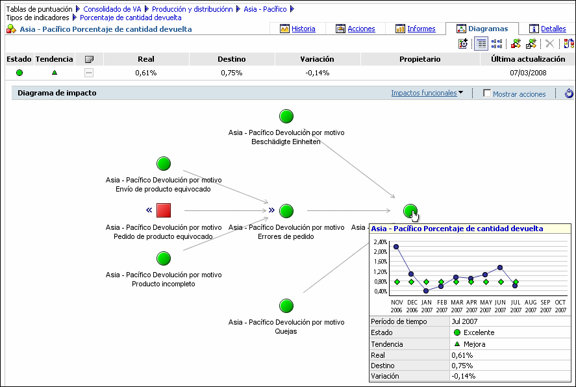The height and width of the screenshot is (387, 576).
Task: Click the red node for Pedido de producto equivocado
Action: point(163,210)
